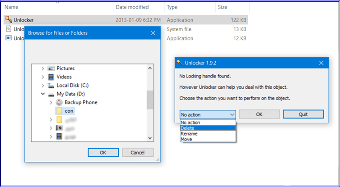Click the 2013-01-09 6:32 PM date cell

pyautogui.click(x=138, y=20)
